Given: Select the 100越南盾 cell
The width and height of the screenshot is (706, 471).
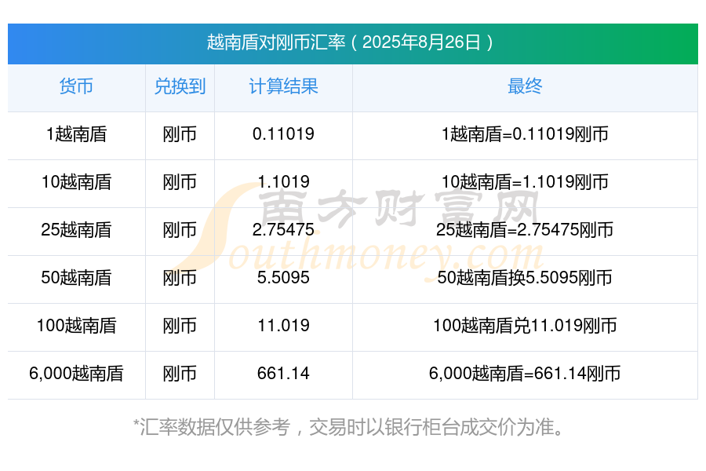Looking at the screenshot, I should pos(76,326).
